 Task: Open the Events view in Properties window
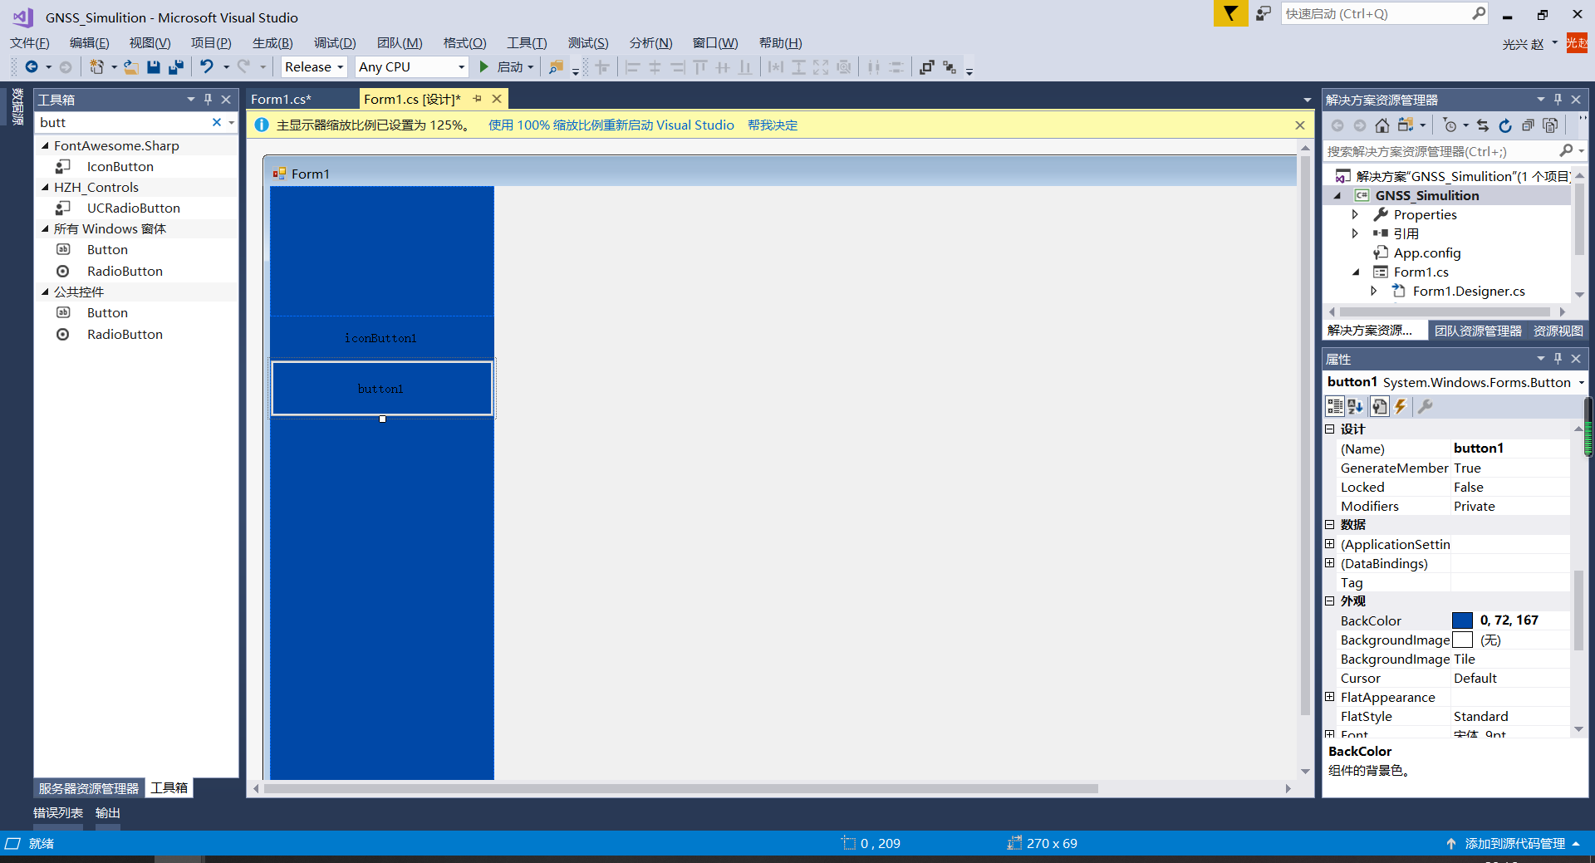tap(1401, 406)
